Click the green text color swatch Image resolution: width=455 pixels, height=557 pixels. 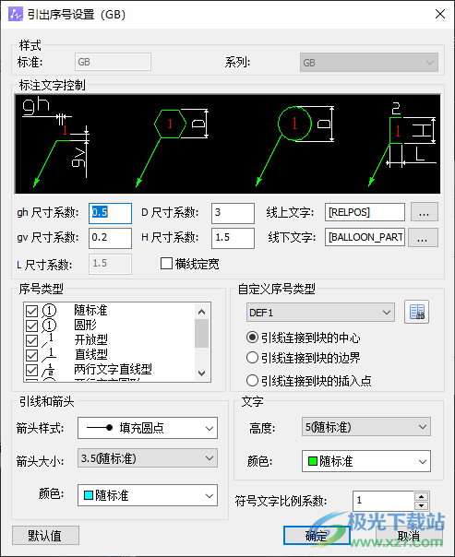point(313,461)
